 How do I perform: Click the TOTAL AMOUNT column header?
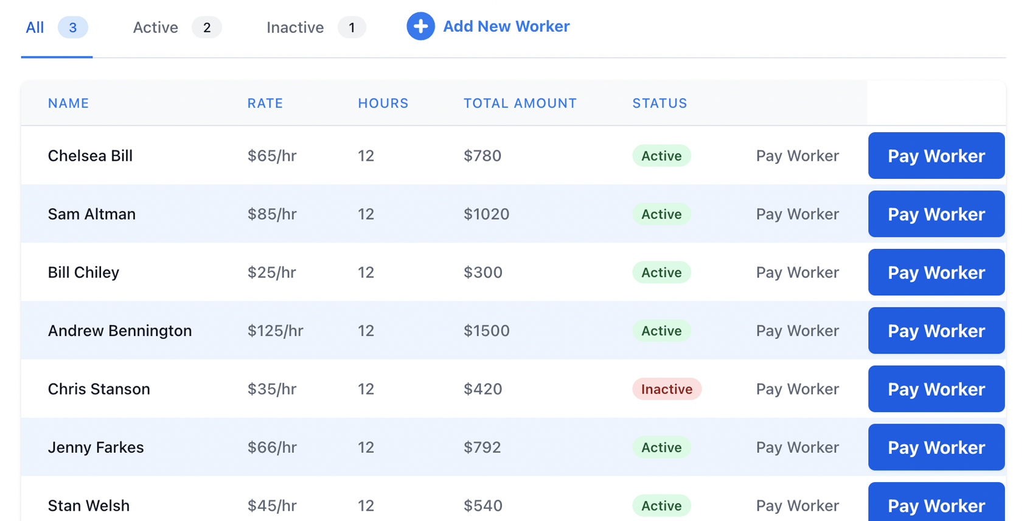pos(520,103)
